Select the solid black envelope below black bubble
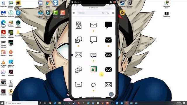Image resolution: width=187 pixels, height=105 pixels. 108,40
